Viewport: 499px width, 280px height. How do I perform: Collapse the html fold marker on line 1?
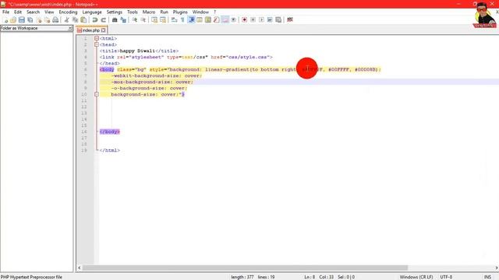[97, 38]
